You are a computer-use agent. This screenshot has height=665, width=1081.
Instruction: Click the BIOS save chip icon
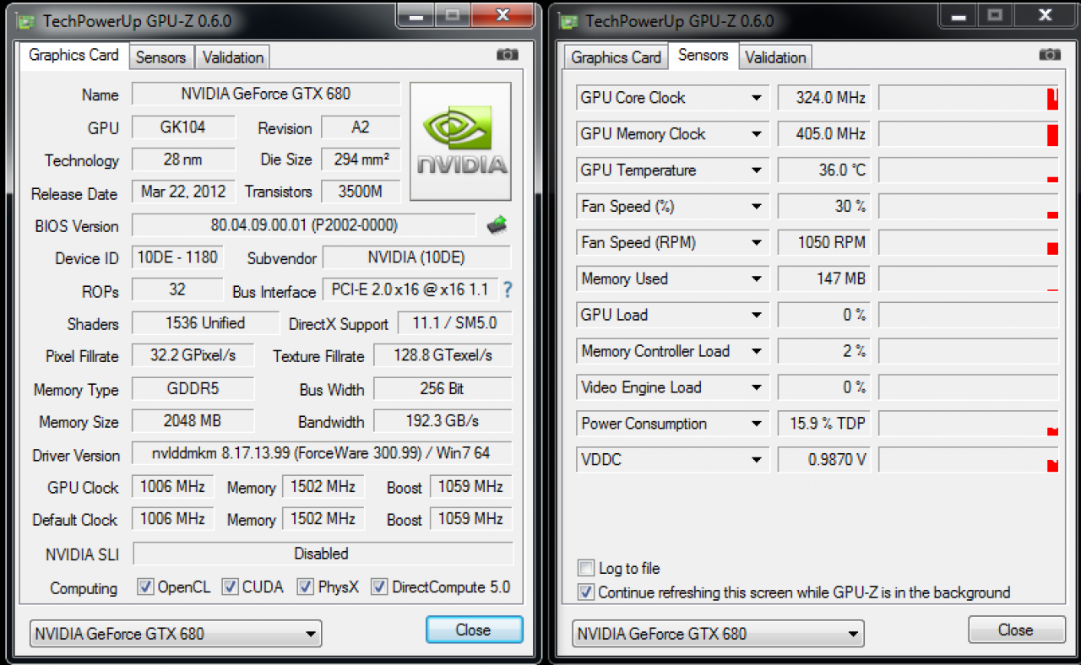coord(497,225)
